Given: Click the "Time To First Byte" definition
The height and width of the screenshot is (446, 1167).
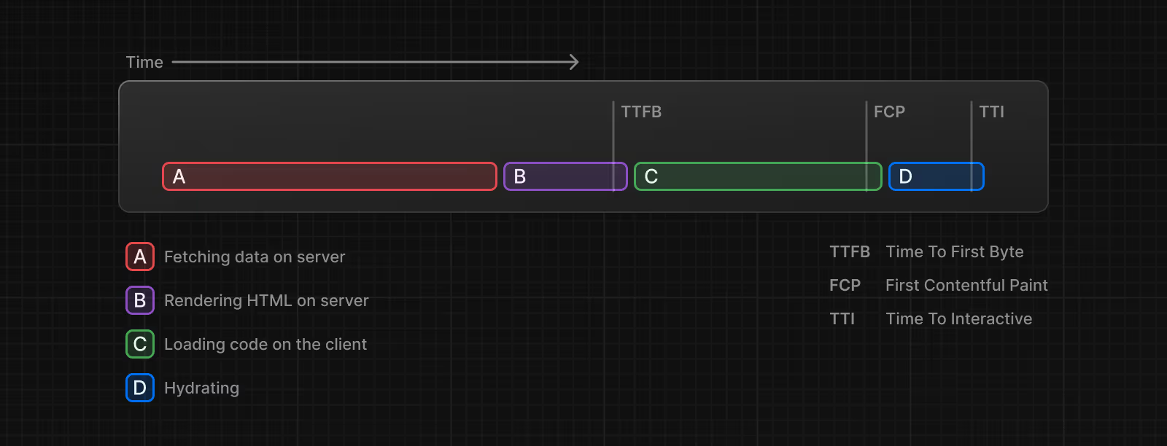Looking at the screenshot, I should [x=955, y=251].
